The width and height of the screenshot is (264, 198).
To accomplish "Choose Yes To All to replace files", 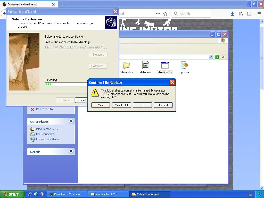I will 121,105.
